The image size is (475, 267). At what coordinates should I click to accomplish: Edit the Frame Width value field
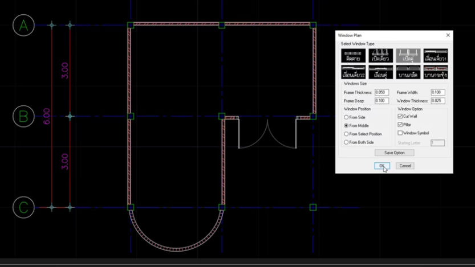point(438,92)
